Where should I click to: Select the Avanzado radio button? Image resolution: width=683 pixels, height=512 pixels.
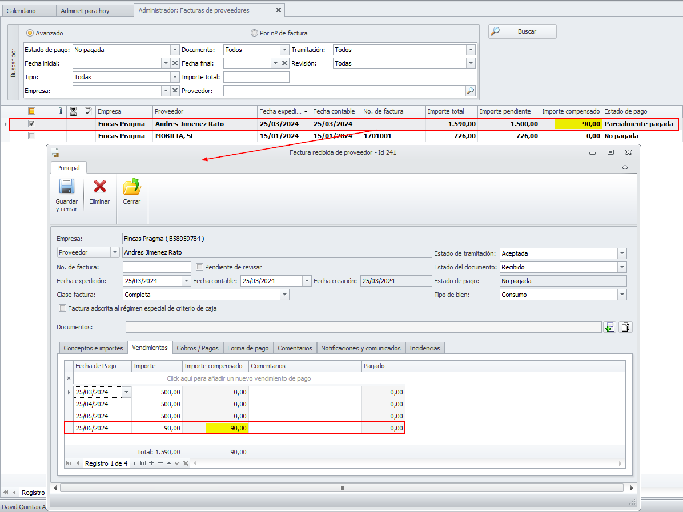click(x=30, y=33)
